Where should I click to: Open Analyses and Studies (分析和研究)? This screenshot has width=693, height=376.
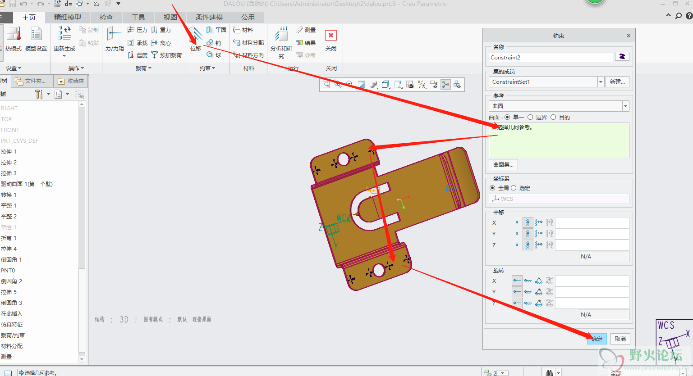pos(281,42)
